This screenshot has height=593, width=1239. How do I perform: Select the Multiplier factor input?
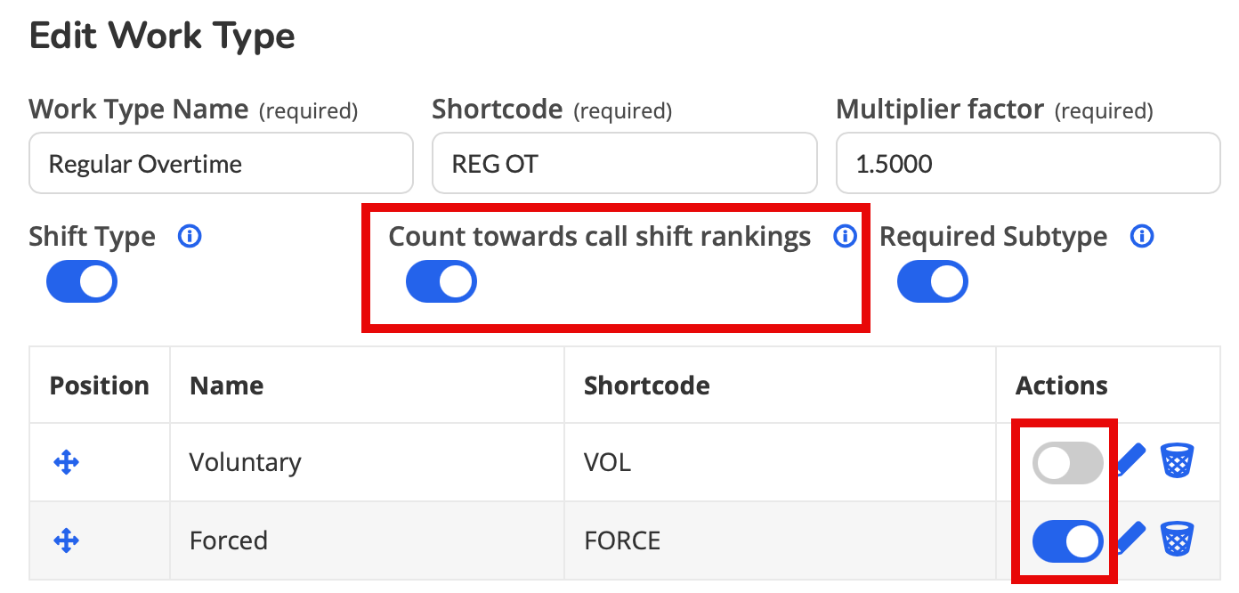tap(1028, 163)
